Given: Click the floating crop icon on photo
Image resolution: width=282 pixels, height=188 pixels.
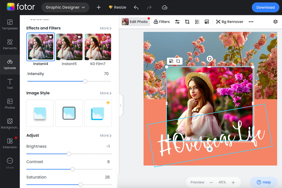Looking at the screenshot, I should click(178, 61).
